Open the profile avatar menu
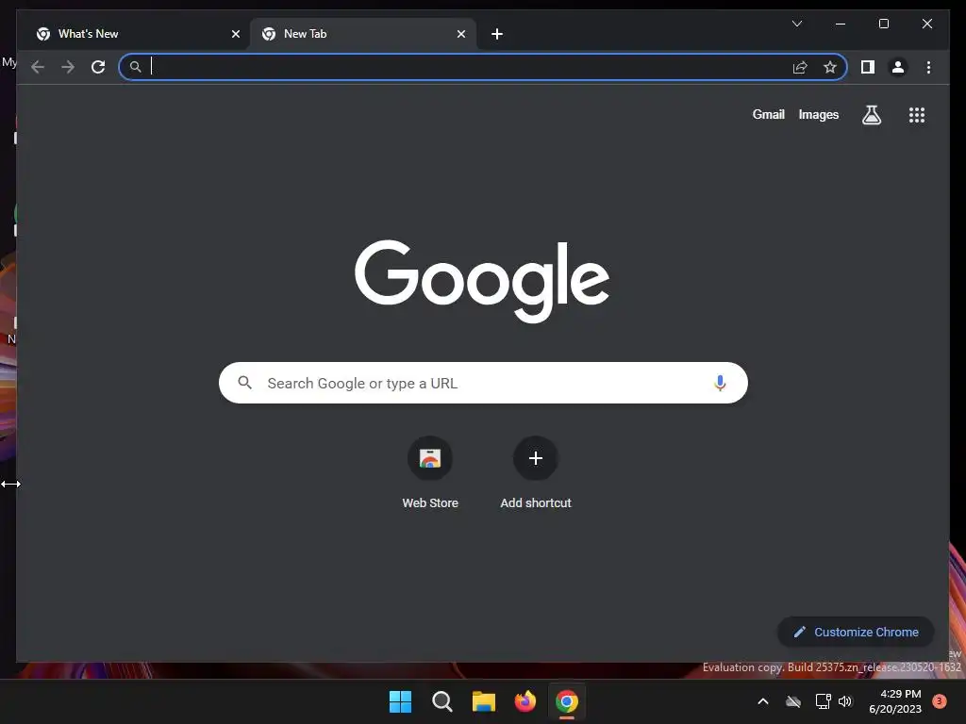 [898, 67]
